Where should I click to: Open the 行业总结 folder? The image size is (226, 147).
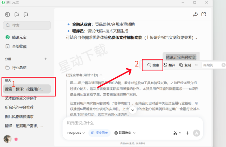click(16, 68)
